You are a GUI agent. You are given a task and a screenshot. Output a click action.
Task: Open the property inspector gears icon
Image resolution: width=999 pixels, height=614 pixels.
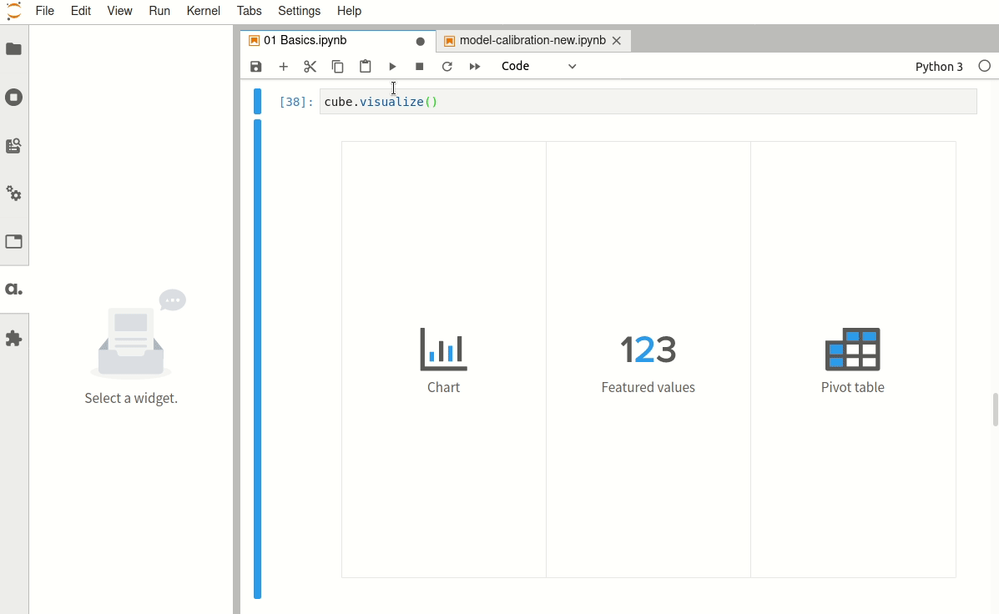coord(13,194)
